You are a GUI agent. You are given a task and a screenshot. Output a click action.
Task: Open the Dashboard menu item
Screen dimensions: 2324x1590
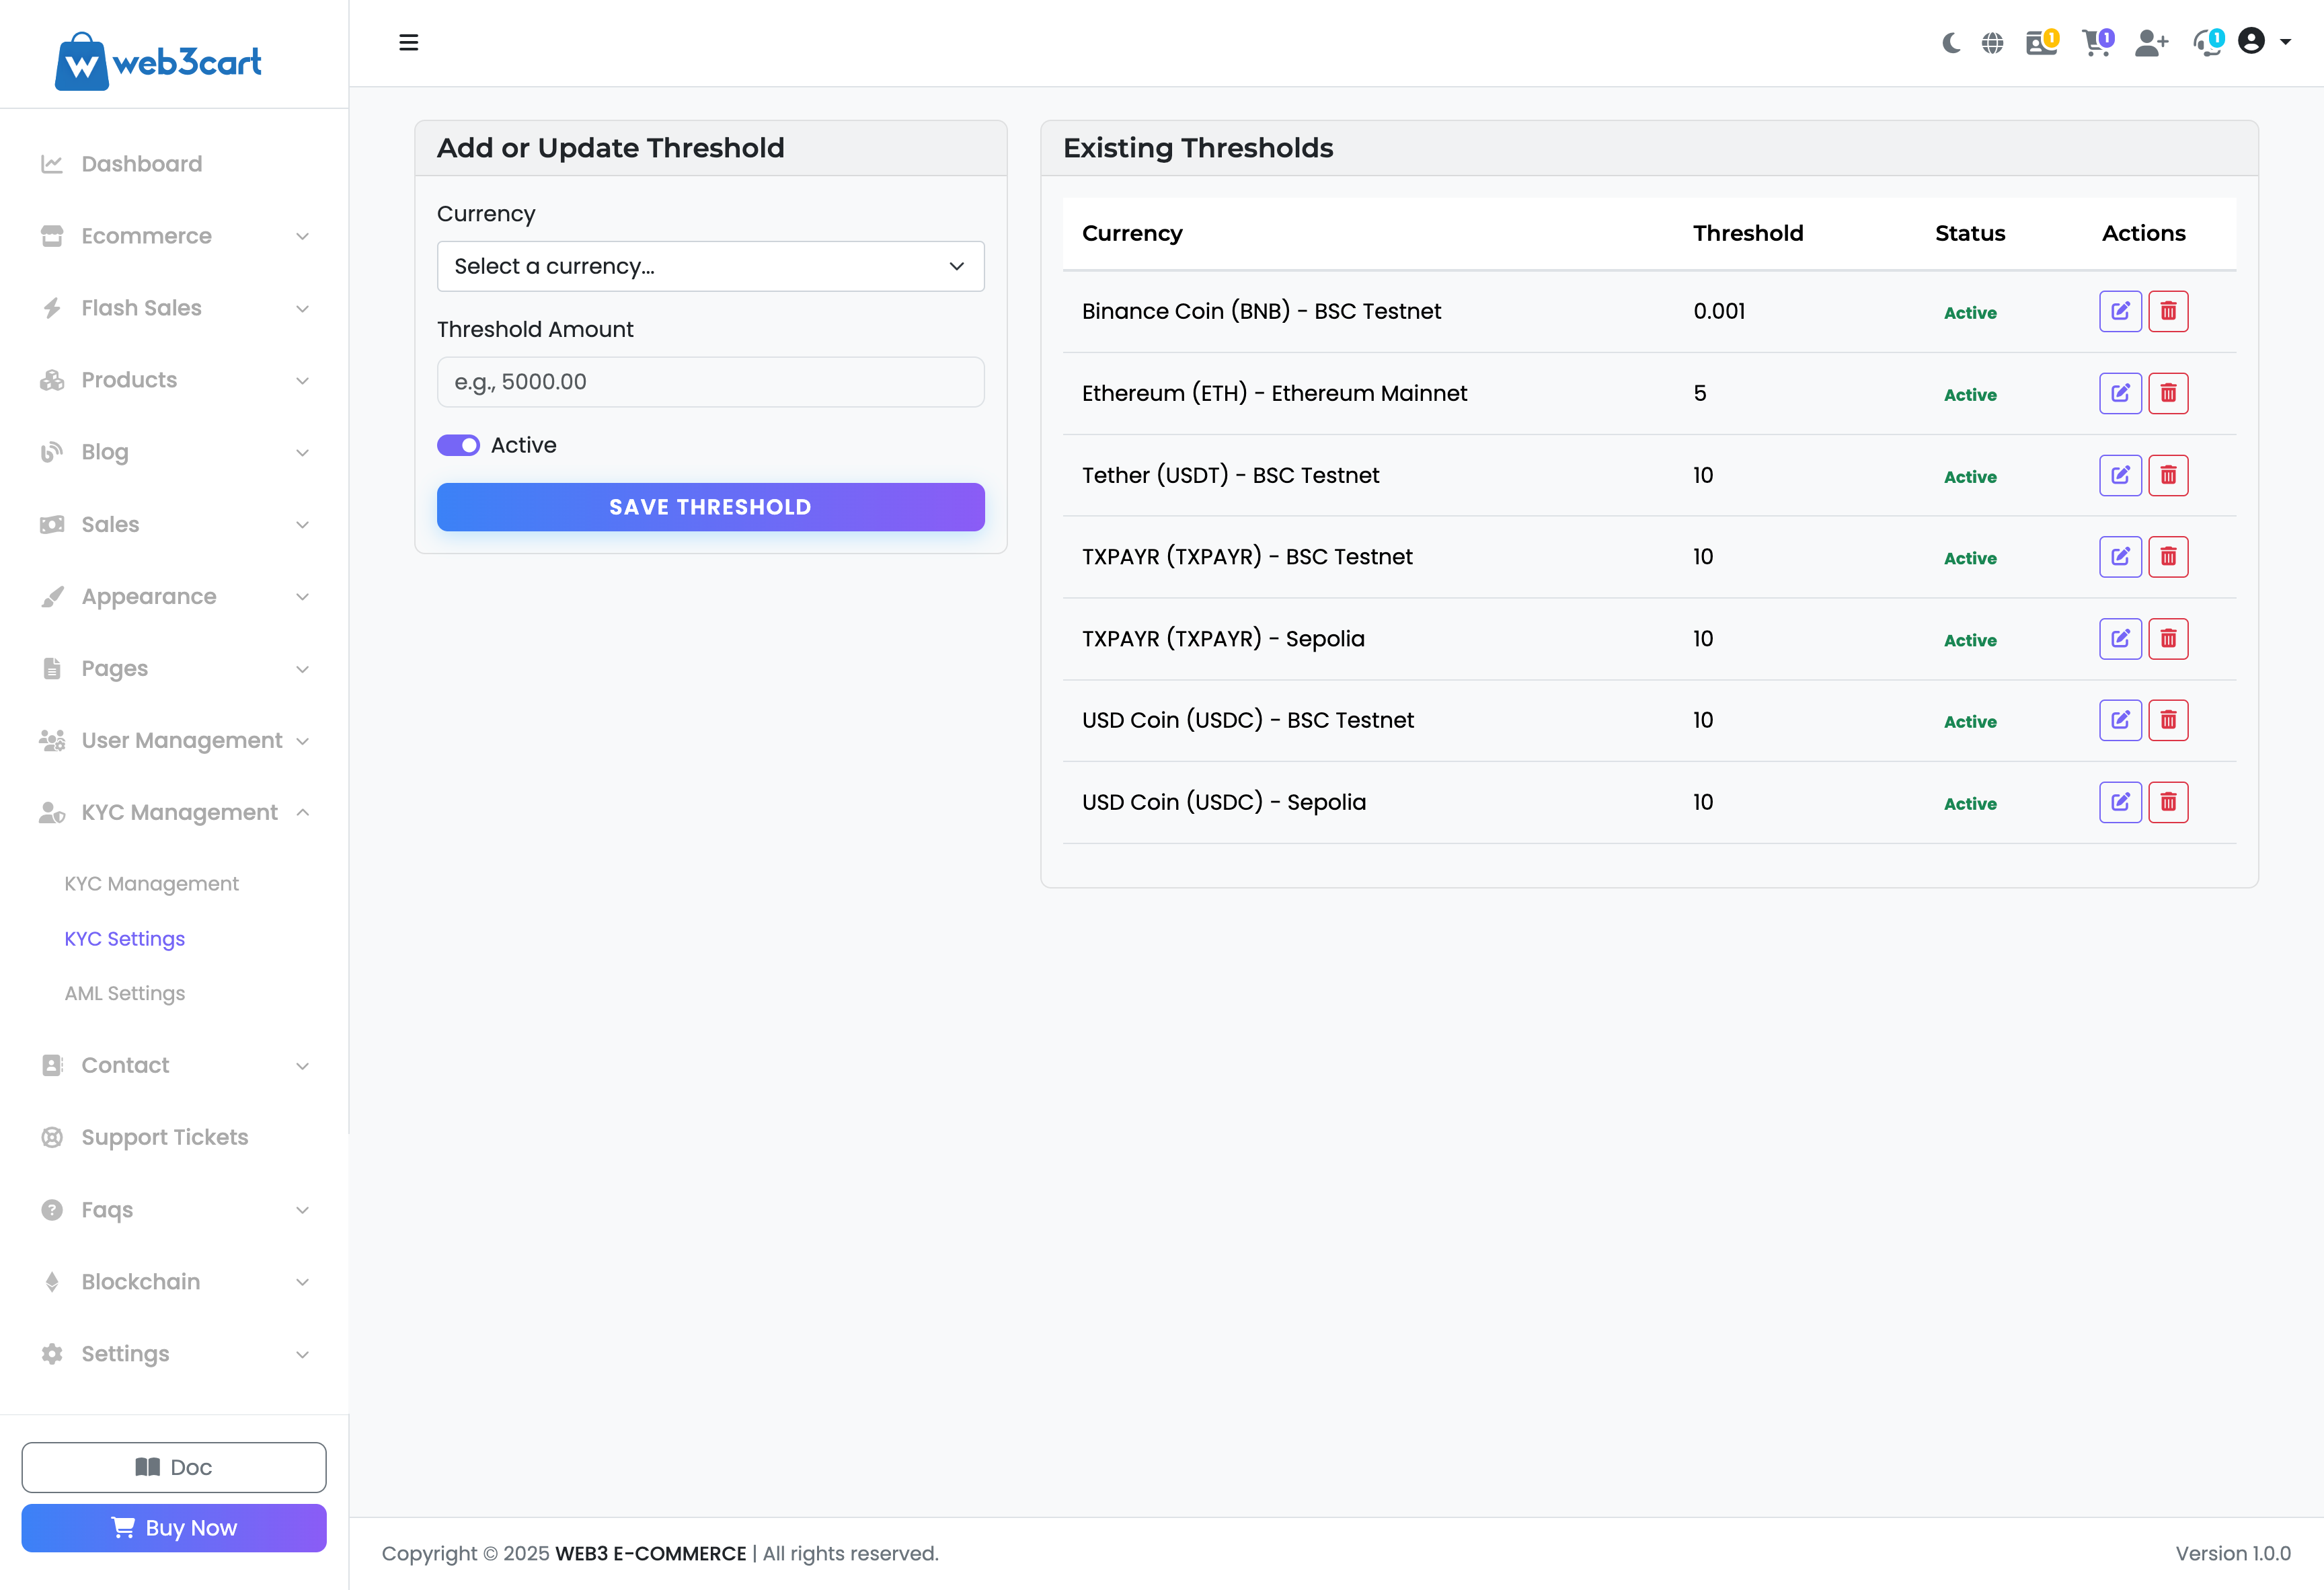pyautogui.click(x=142, y=164)
